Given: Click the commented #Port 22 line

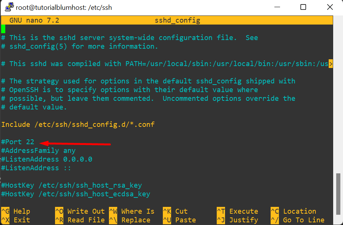Looking at the screenshot, I should 17,142.
